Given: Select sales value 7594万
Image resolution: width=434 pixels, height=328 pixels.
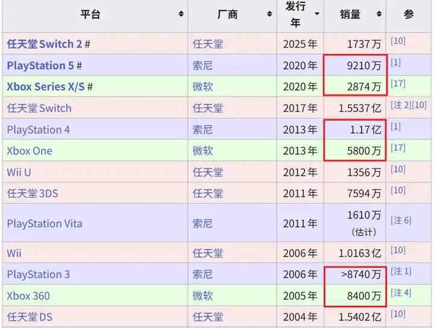Looking at the screenshot, I should tap(364, 193).
